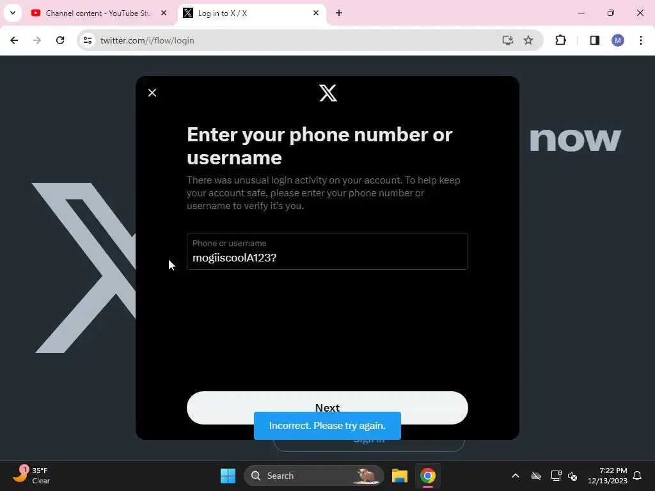The height and width of the screenshot is (491, 655).
Task: Click the install app icon in address bar
Action: 507,40
